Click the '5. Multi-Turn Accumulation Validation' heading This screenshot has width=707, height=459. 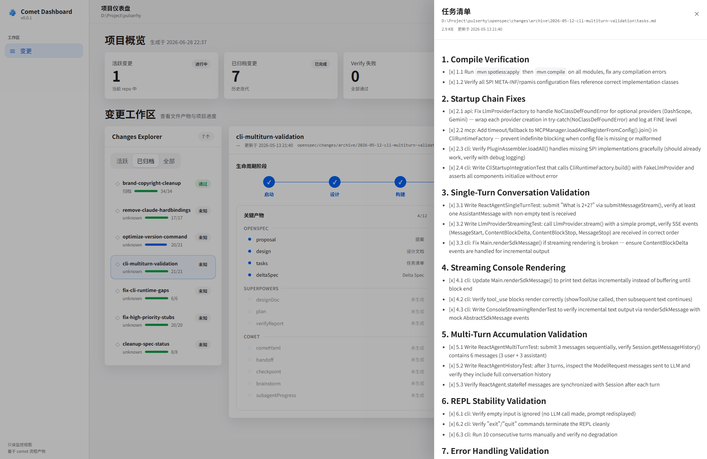(514, 334)
